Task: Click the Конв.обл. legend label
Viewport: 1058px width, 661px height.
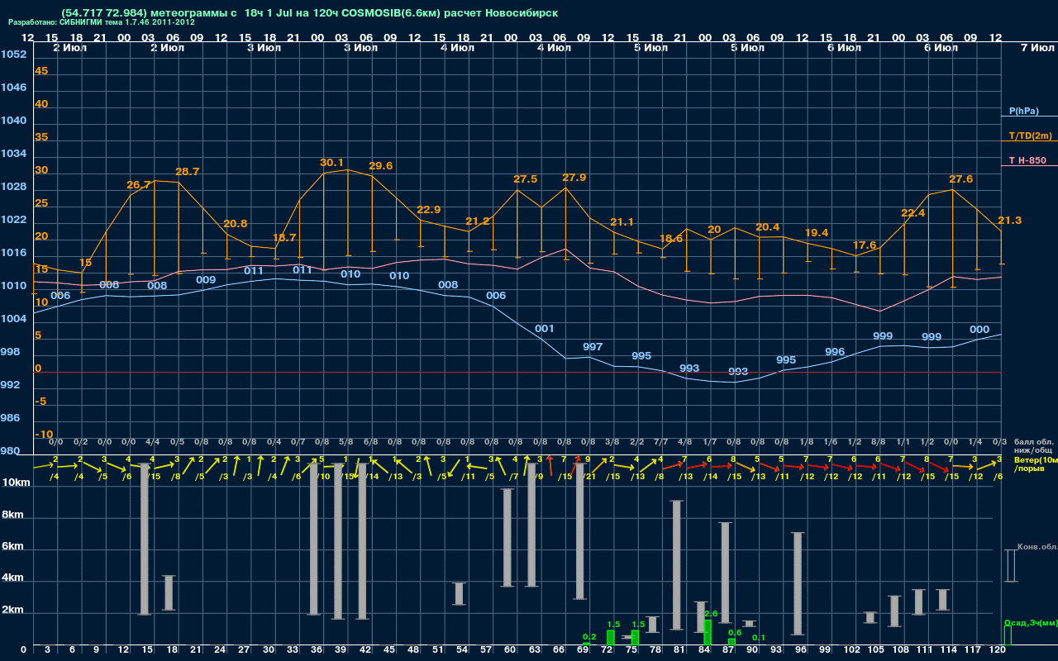Action: click(x=1037, y=548)
